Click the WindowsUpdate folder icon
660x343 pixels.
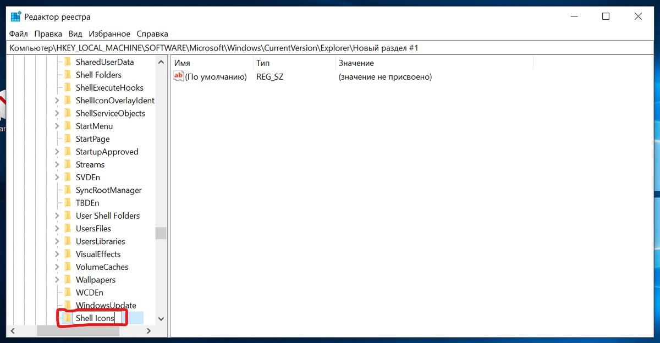68,305
